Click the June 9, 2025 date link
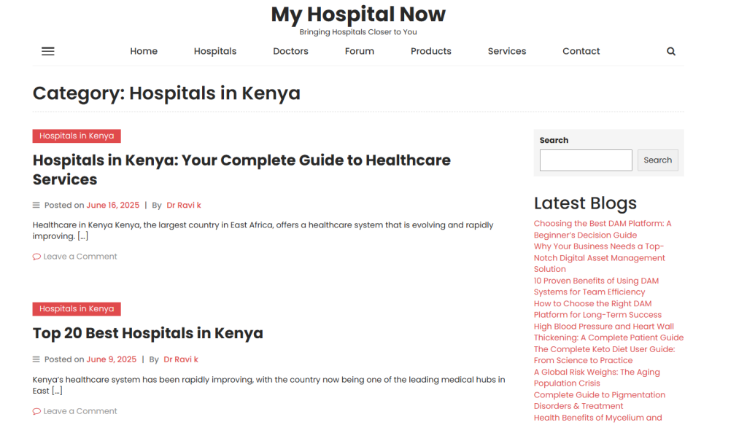This screenshot has width=747, height=425. tap(112, 359)
